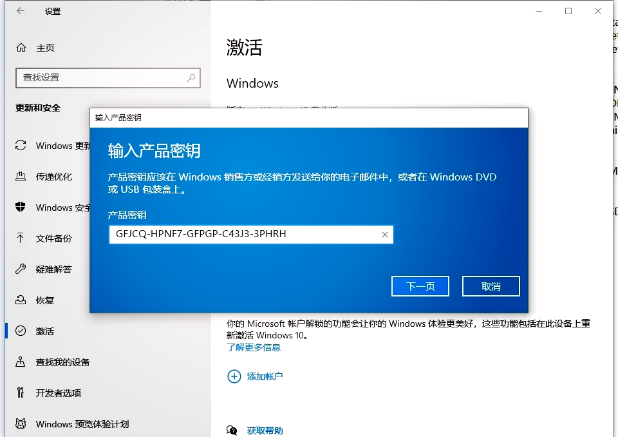Clear the product key with X
618x437 pixels.
click(x=385, y=235)
